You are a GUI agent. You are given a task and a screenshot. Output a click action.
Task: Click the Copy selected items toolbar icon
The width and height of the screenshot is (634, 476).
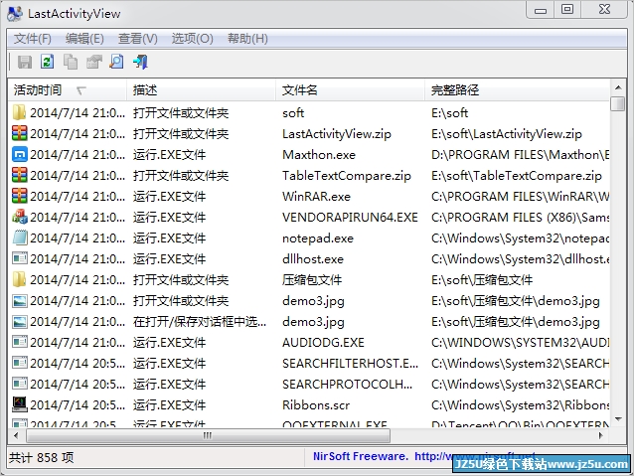[x=71, y=62]
